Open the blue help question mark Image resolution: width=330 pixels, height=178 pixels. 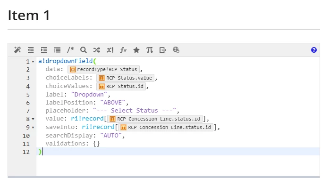(x=314, y=50)
